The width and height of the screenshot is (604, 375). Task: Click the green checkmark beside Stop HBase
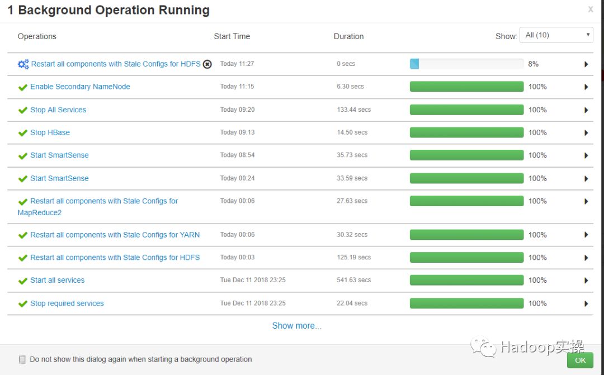pos(23,133)
